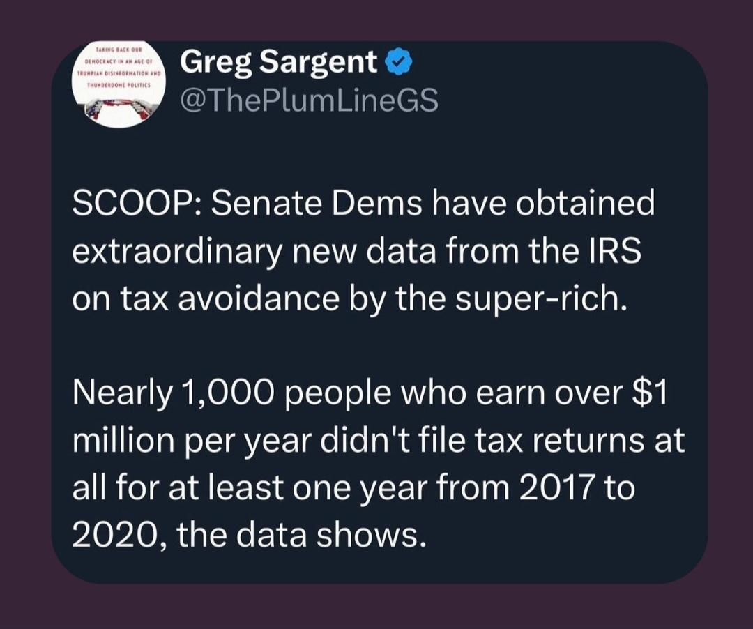Click the year 2020 in the tweet
Viewport: 753px width, 629px height.
pyautogui.click(x=114, y=535)
